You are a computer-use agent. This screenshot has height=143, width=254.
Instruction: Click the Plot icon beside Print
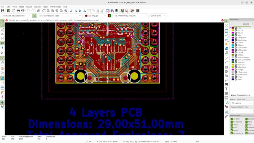(x=23, y=11)
